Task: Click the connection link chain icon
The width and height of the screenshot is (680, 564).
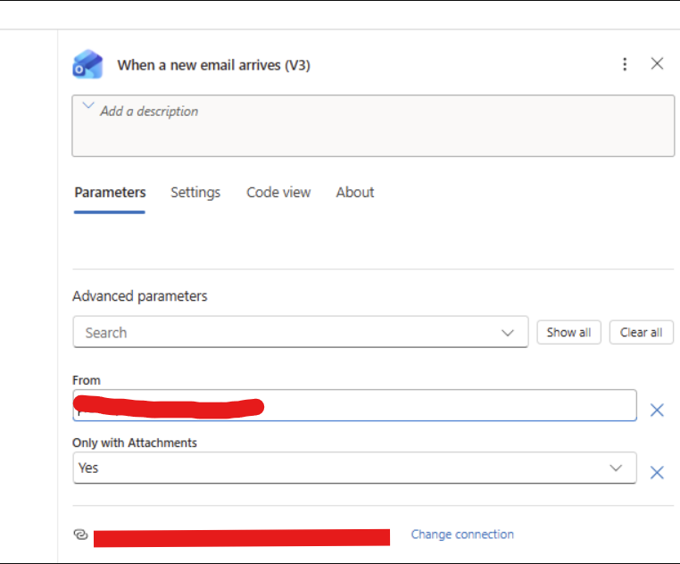Action: click(80, 535)
